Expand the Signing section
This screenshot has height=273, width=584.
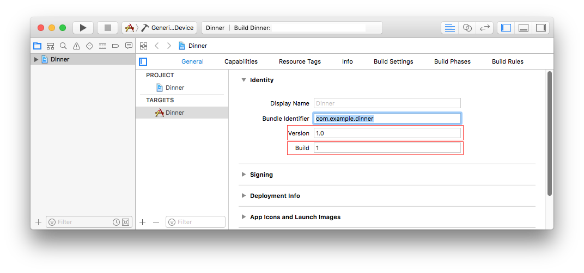pyautogui.click(x=244, y=175)
